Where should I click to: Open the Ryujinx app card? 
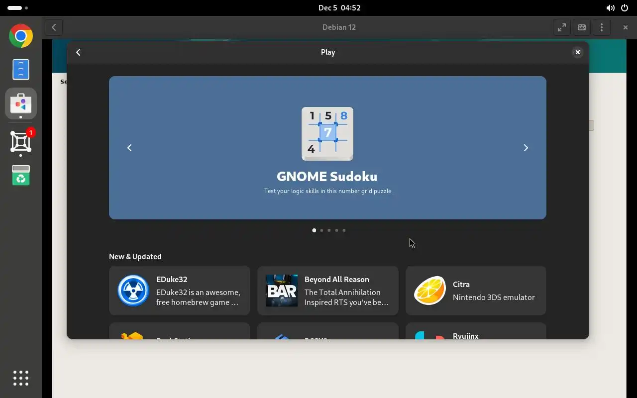point(476,331)
